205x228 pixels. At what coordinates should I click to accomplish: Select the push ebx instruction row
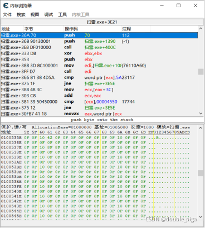99,60
